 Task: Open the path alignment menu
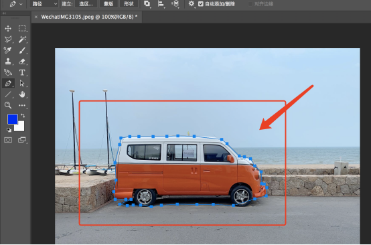pos(161,4)
